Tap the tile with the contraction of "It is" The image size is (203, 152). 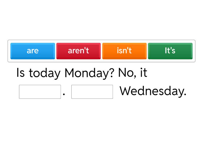coord(170,51)
